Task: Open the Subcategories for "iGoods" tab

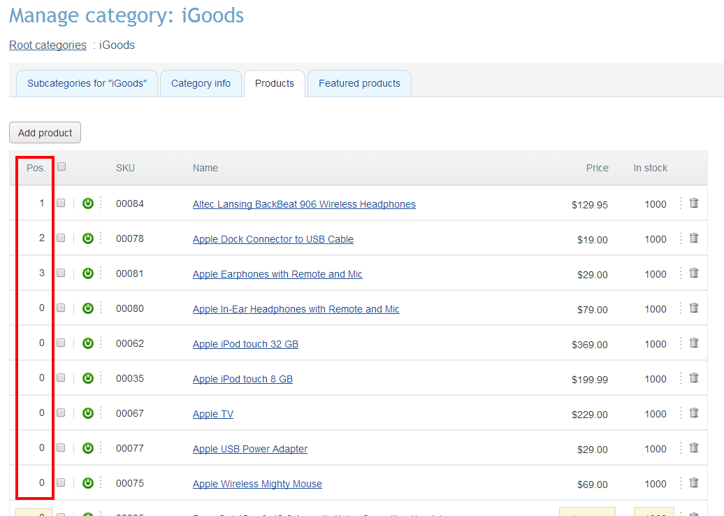Action: pyautogui.click(x=87, y=84)
